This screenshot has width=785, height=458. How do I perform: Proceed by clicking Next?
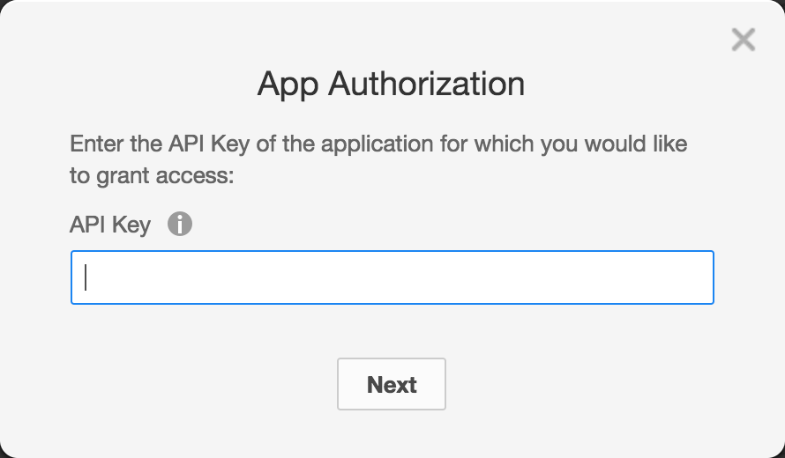[392, 384]
